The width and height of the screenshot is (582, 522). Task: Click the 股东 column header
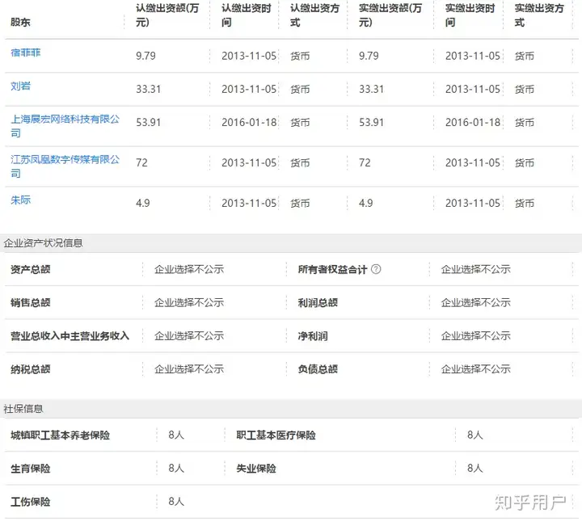pos(20,23)
